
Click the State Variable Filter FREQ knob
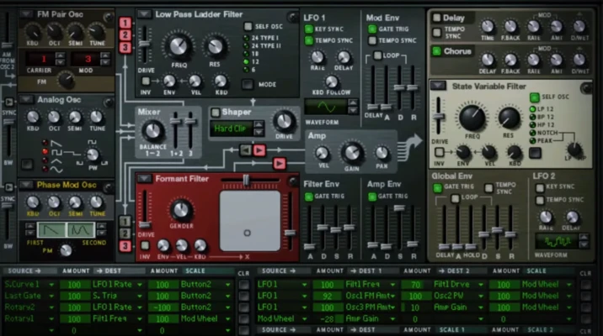pos(472,118)
